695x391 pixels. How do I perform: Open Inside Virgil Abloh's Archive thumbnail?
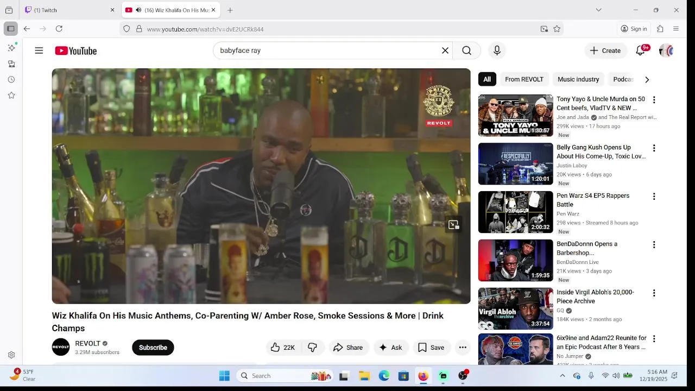[x=515, y=308]
